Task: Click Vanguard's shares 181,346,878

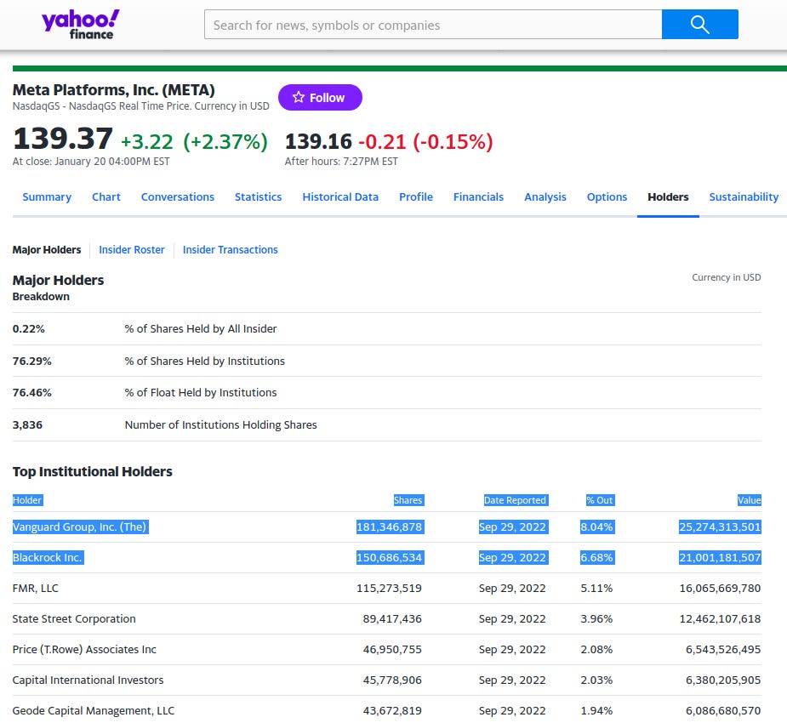Action: point(390,527)
